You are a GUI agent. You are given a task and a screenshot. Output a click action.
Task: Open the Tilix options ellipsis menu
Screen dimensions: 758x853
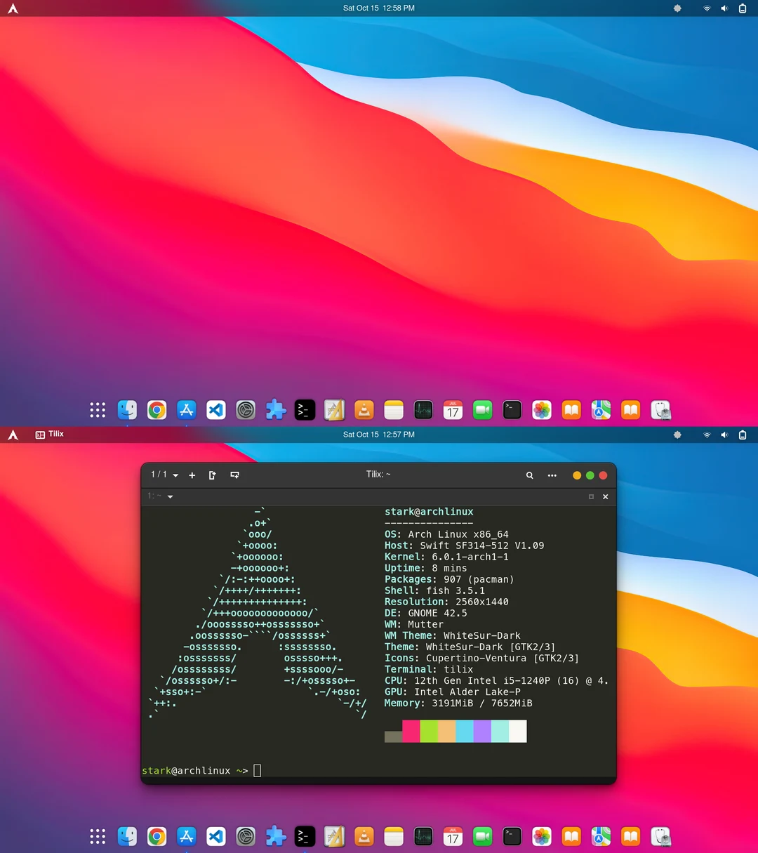pos(552,475)
